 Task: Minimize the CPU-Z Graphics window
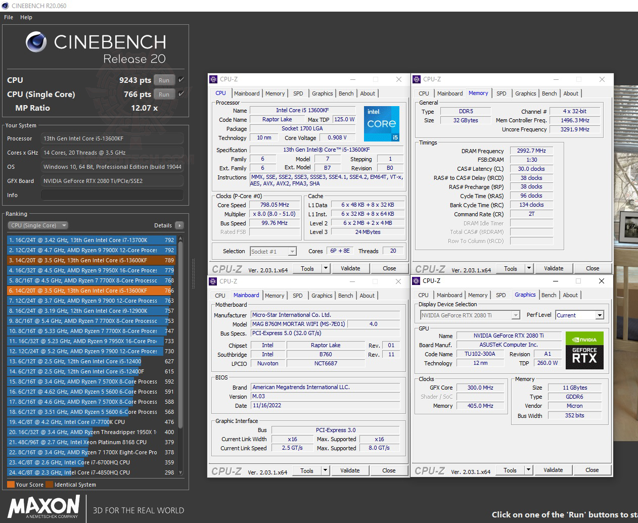click(556, 281)
